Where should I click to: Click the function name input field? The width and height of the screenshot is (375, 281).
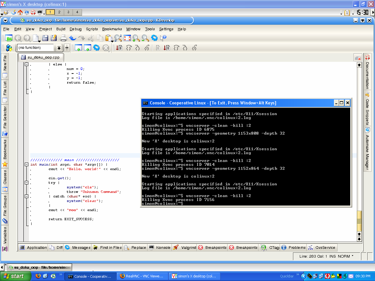(x=35, y=48)
